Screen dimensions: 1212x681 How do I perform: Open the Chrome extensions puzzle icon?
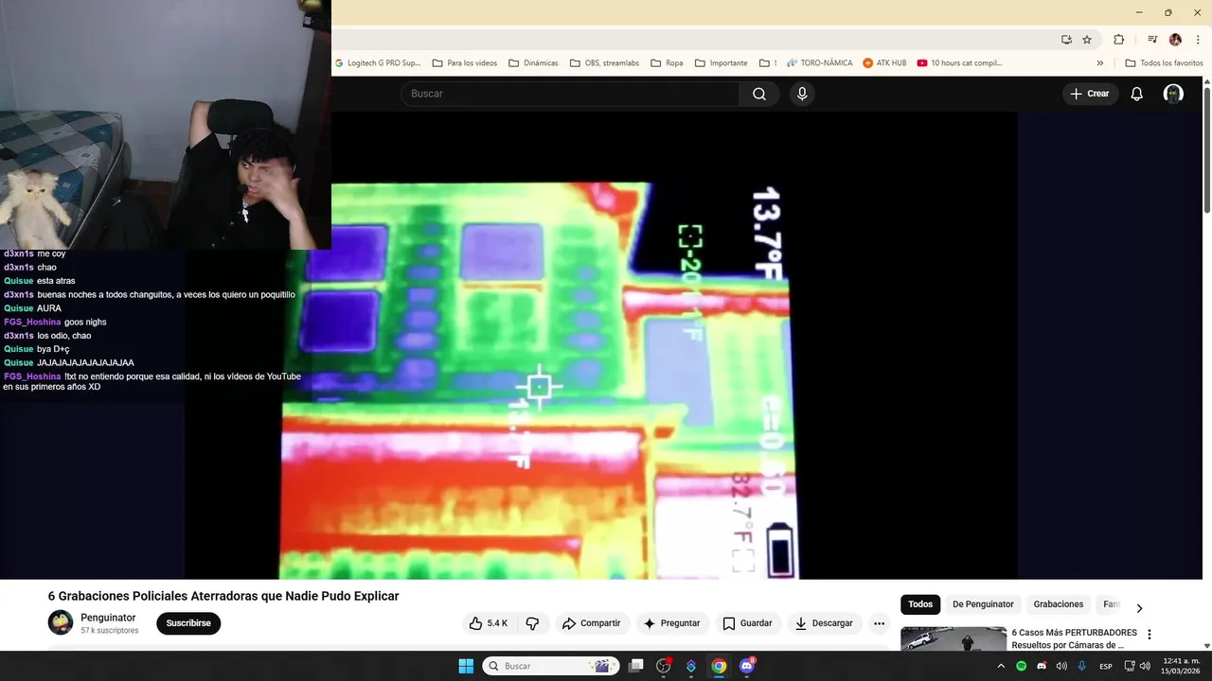click(1119, 40)
